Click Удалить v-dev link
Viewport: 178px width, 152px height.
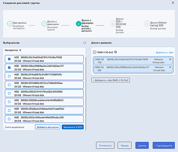164,52
